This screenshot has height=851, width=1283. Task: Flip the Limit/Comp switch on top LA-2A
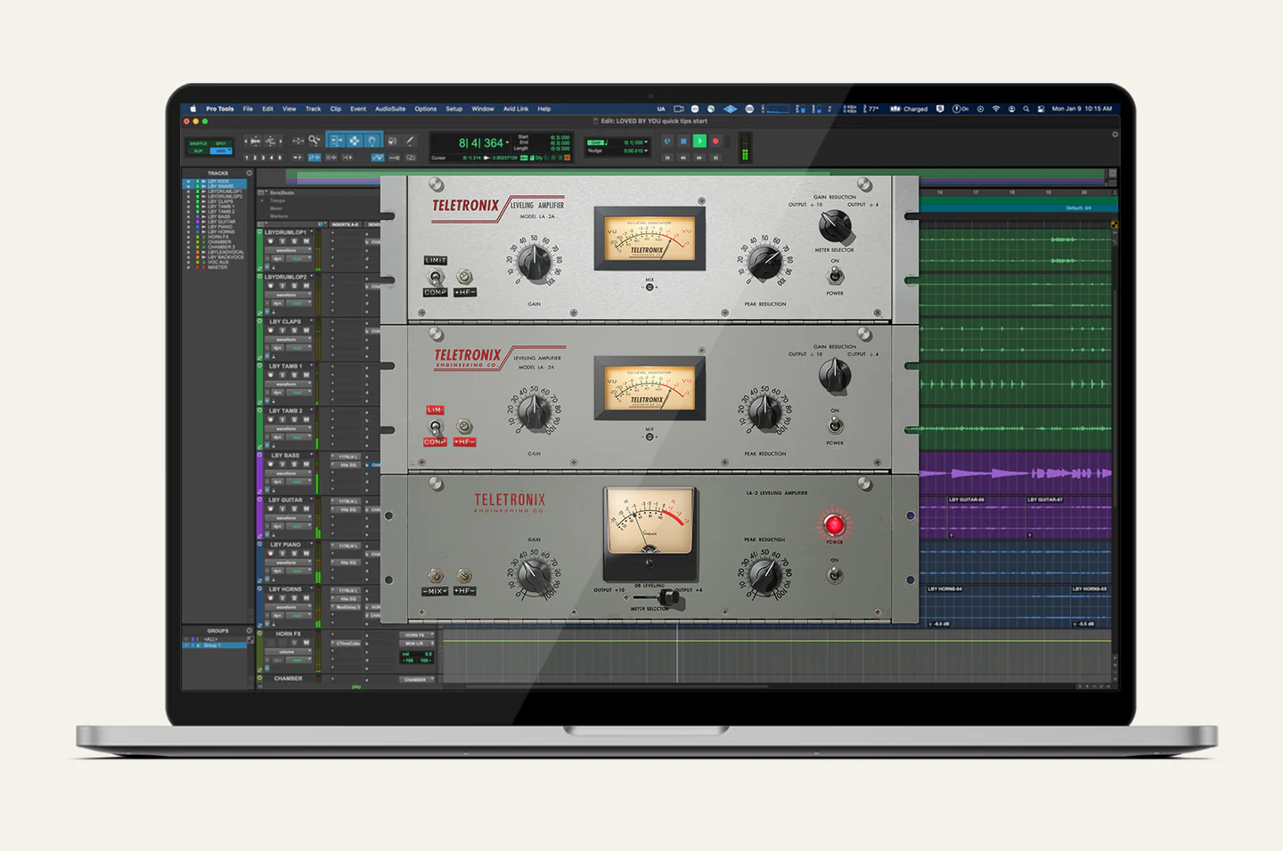[435, 277]
